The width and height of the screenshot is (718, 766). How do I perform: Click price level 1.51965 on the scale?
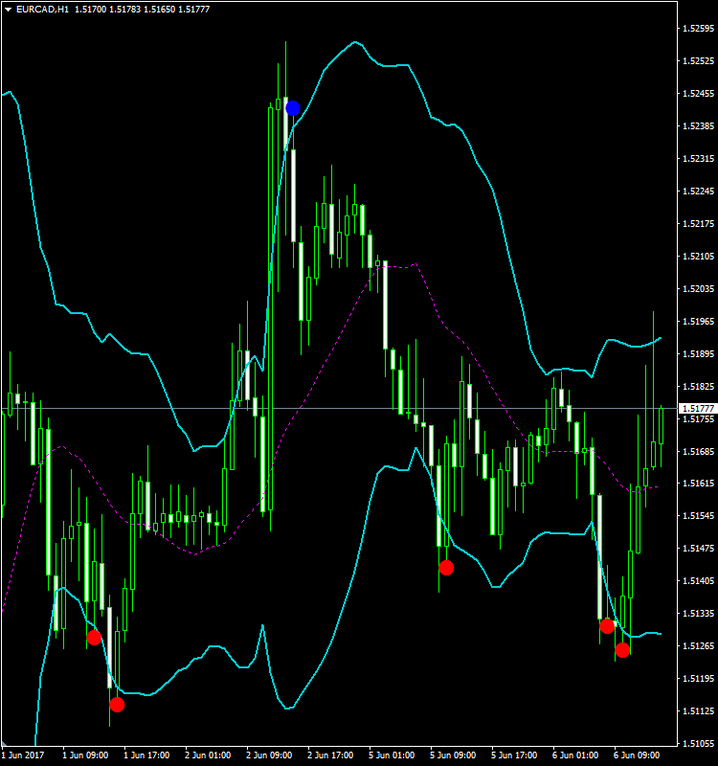pyautogui.click(x=698, y=321)
